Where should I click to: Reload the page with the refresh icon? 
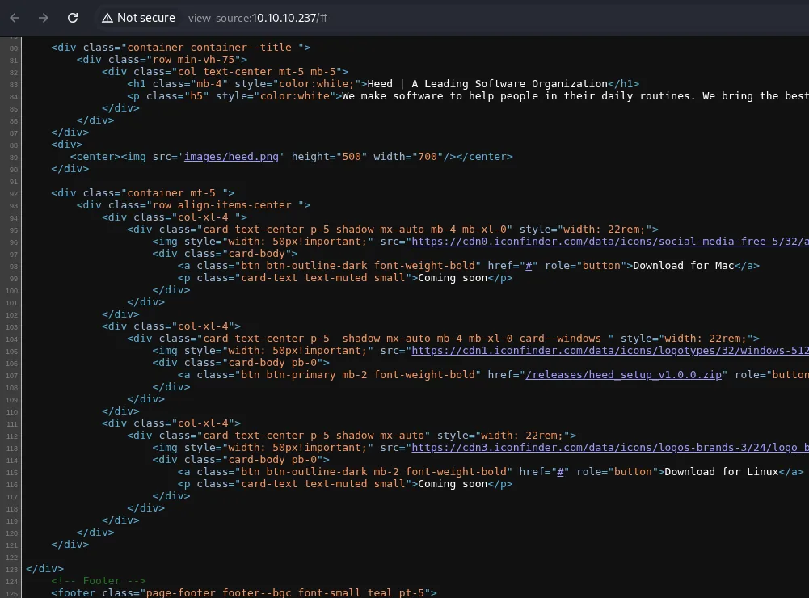(x=73, y=18)
